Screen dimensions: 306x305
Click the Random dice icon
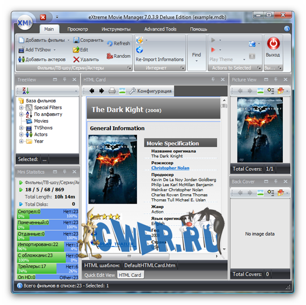(x=110, y=56)
